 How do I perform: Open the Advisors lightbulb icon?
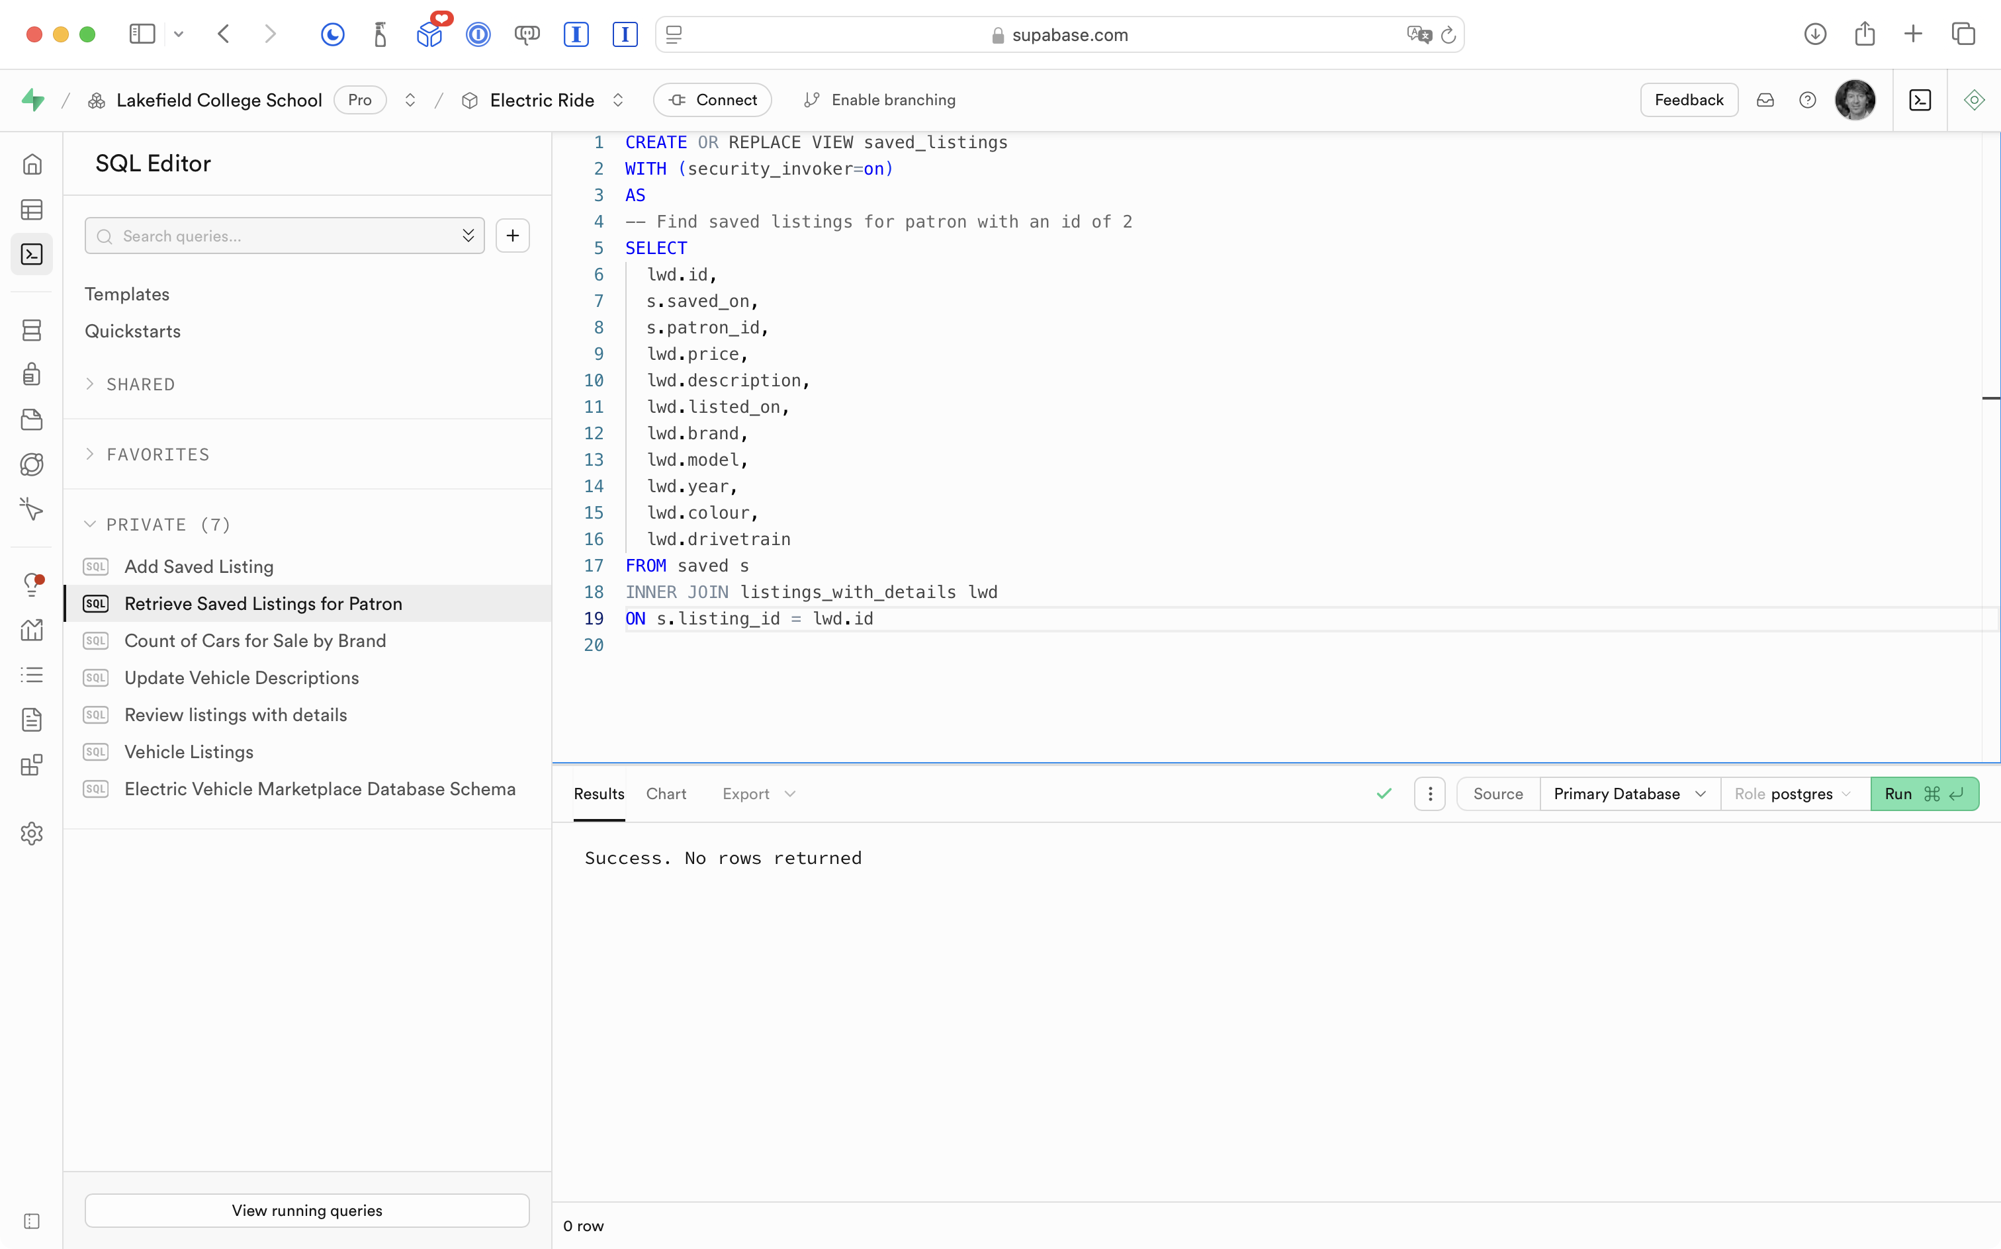(31, 584)
